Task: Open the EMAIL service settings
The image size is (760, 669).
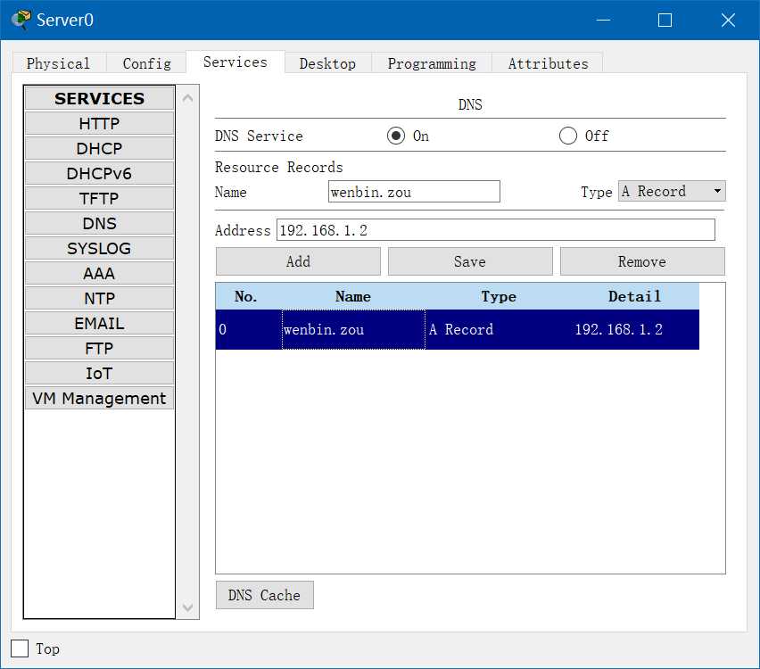Action: click(99, 323)
